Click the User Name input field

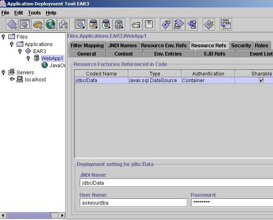[133, 203]
